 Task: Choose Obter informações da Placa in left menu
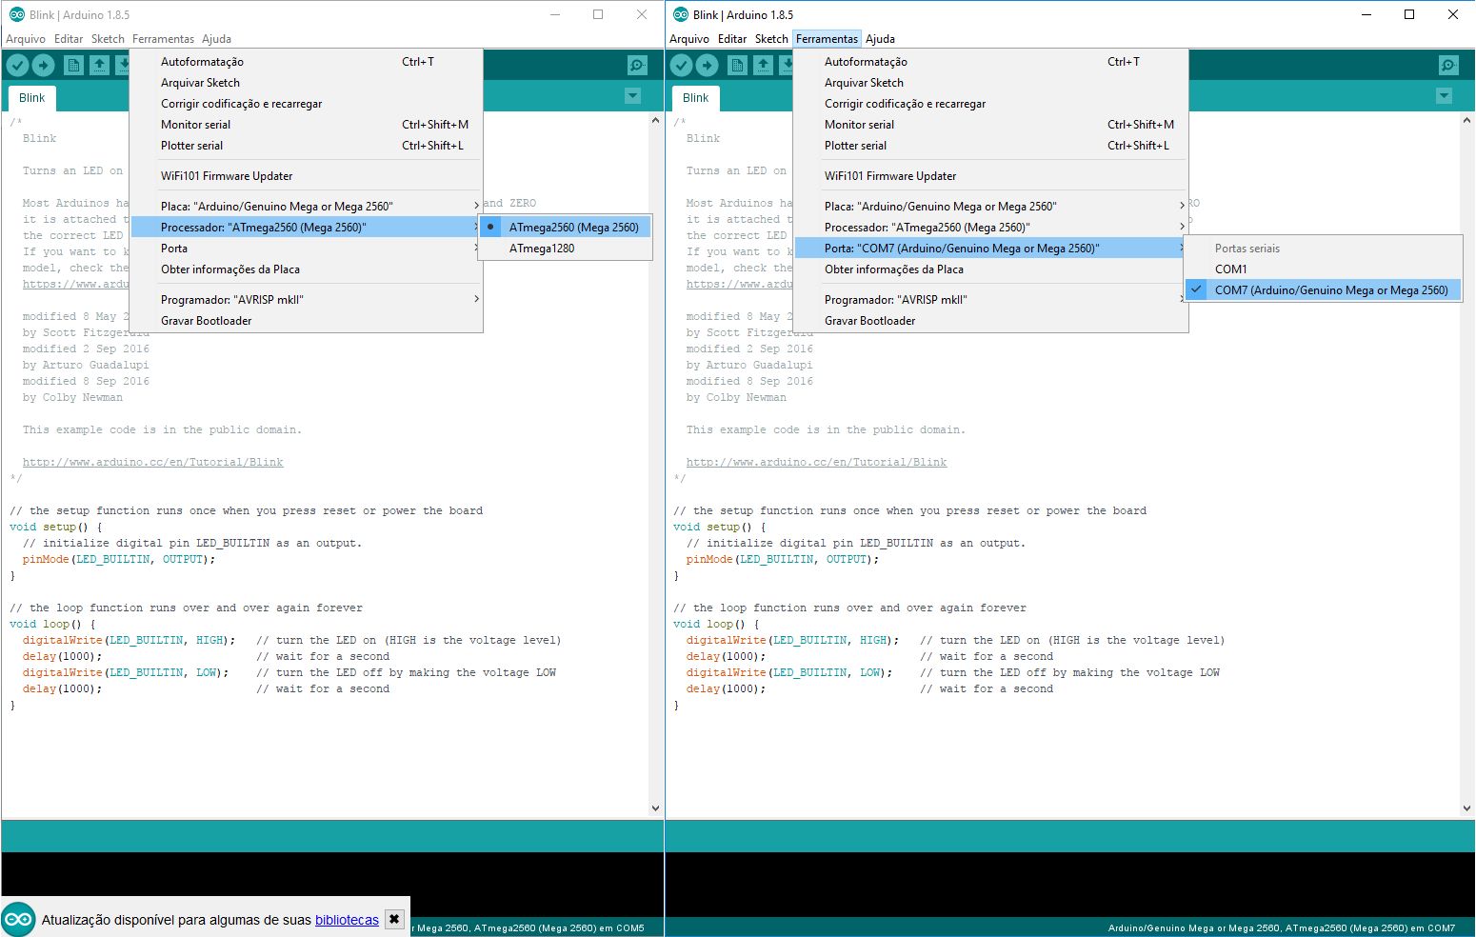coord(307,269)
